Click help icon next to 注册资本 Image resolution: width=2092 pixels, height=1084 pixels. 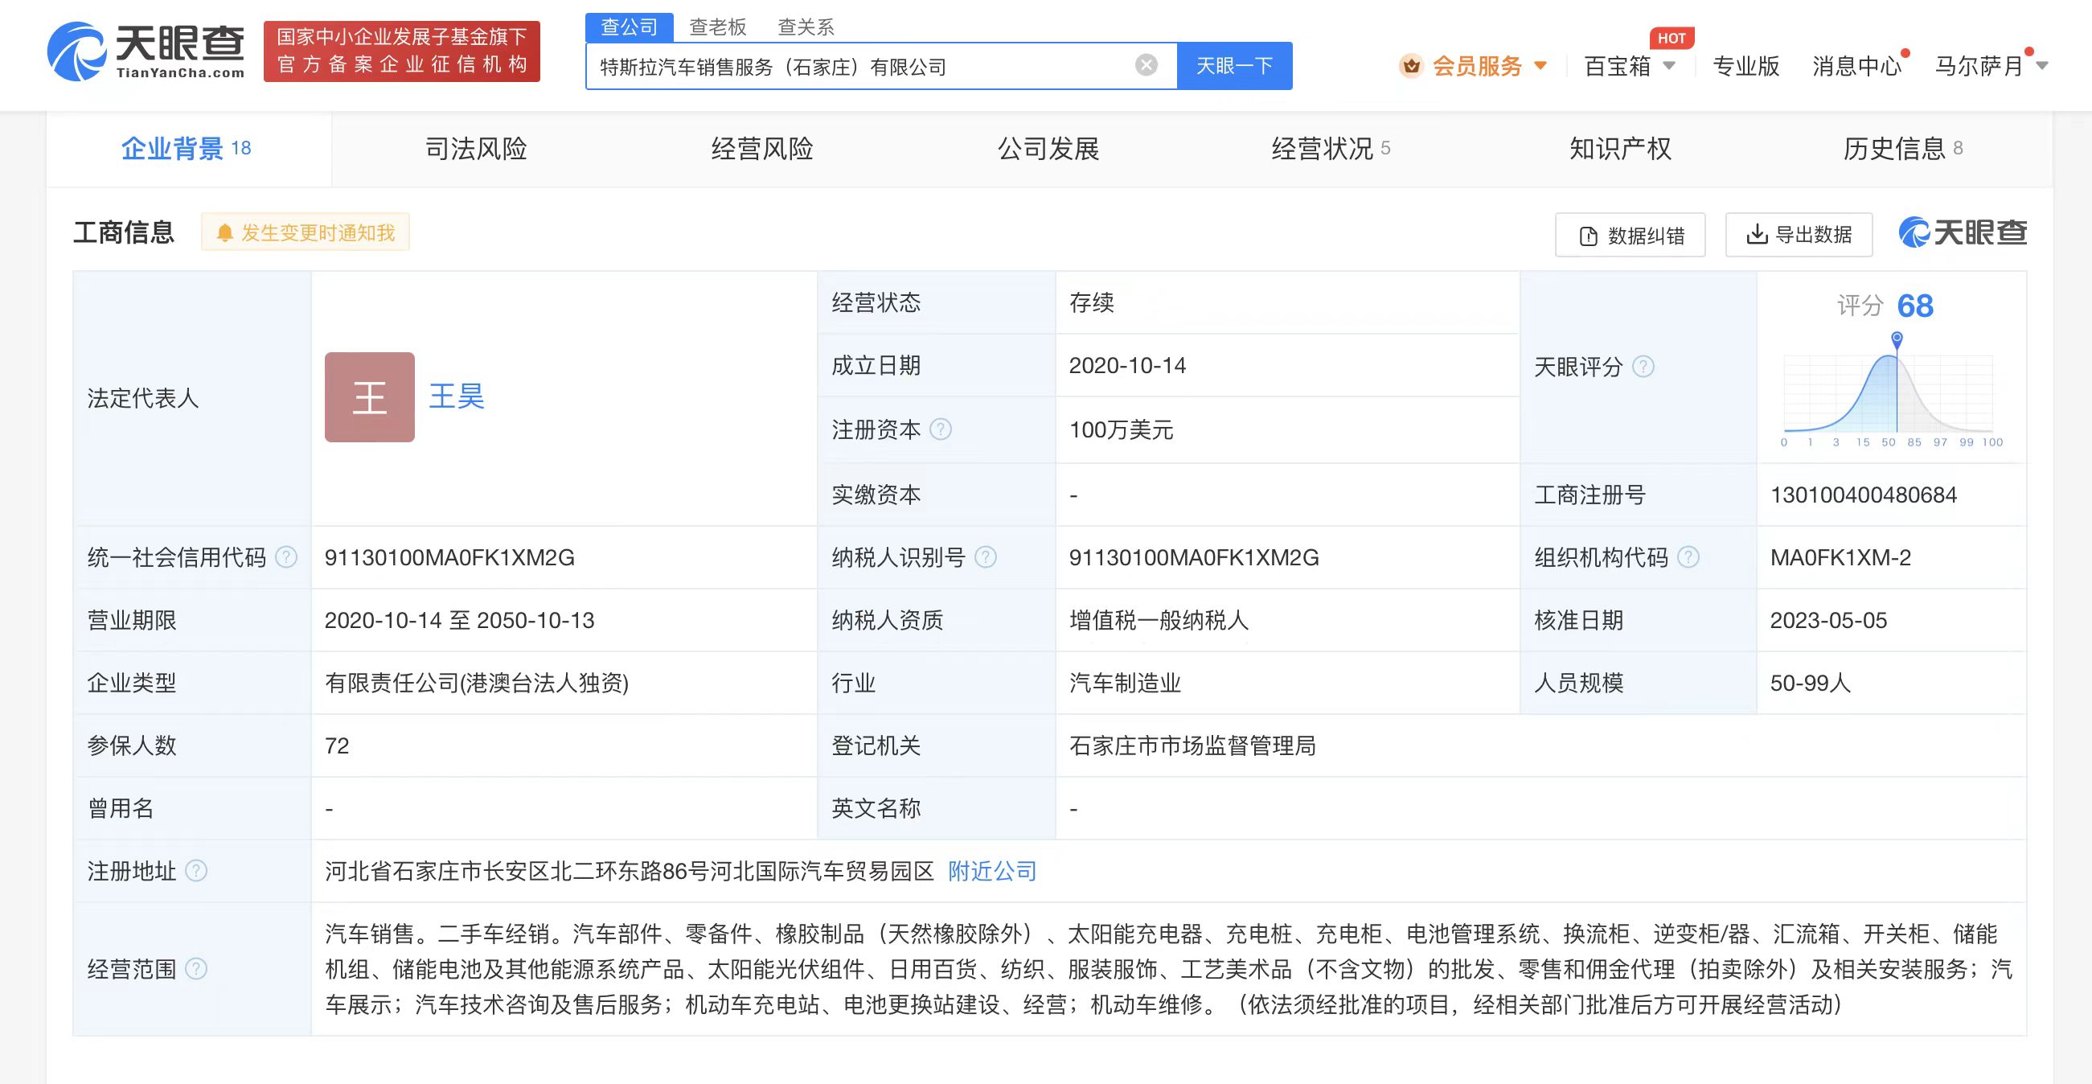click(941, 429)
